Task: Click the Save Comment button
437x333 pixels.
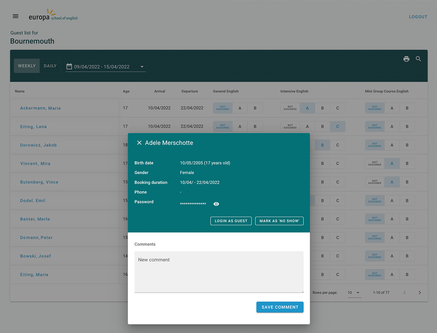Action: (x=280, y=307)
